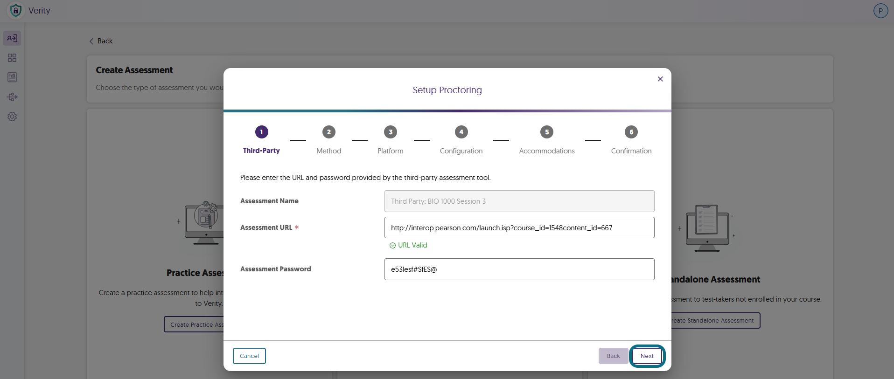Select step 1 Third-Party
The width and height of the screenshot is (894, 379).
pyautogui.click(x=261, y=140)
